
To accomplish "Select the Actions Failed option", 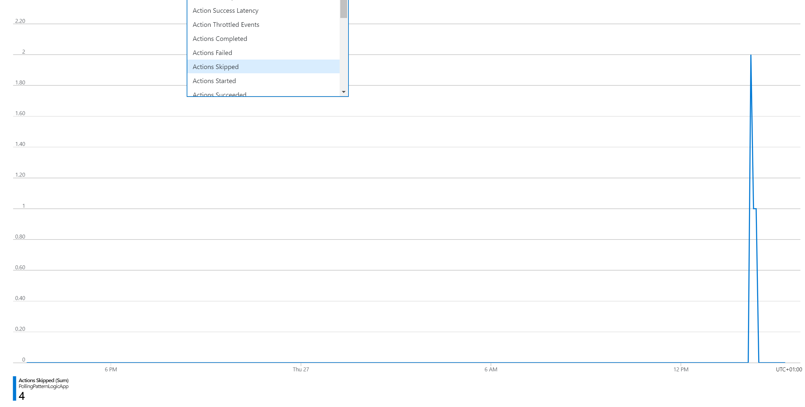I will point(212,53).
